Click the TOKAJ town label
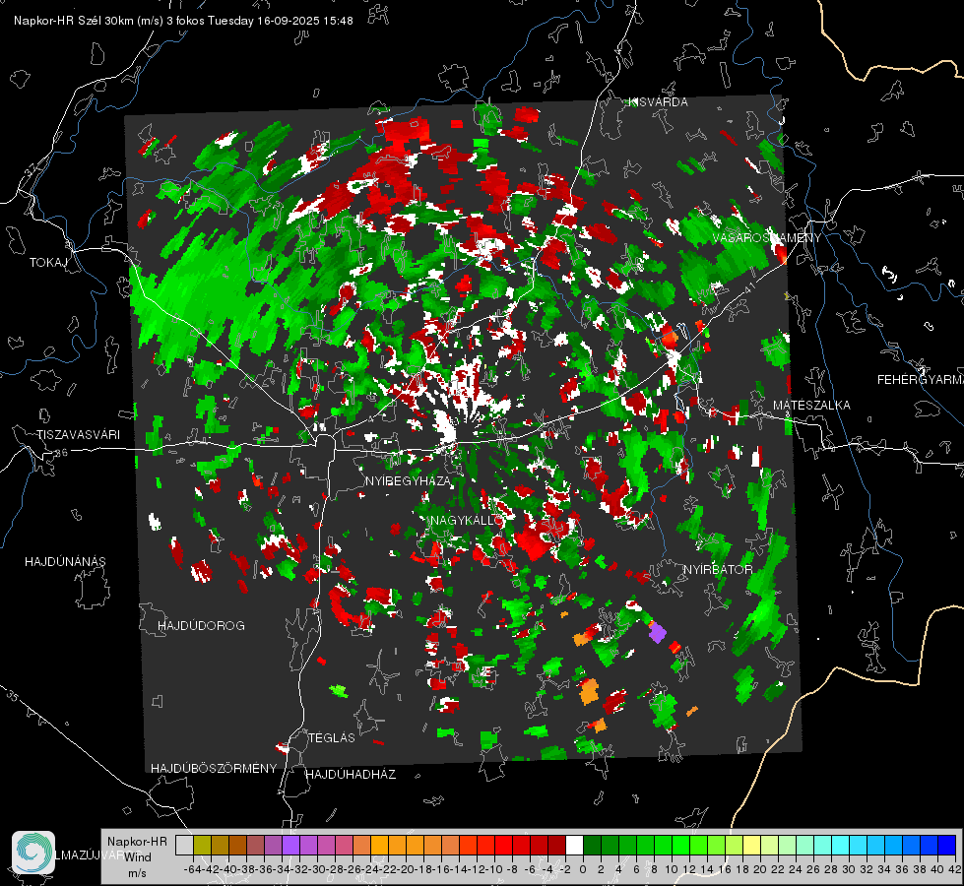Image resolution: width=964 pixels, height=886 pixels. tap(48, 263)
